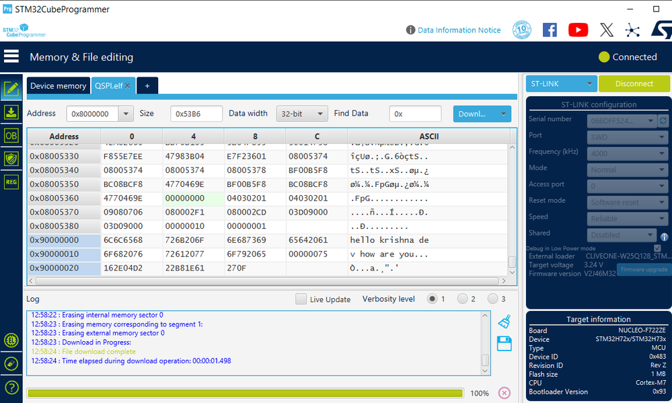Switch to the Device memory tab
The height and width of the screenshot is (403, 672).
[x=58, y=85]
